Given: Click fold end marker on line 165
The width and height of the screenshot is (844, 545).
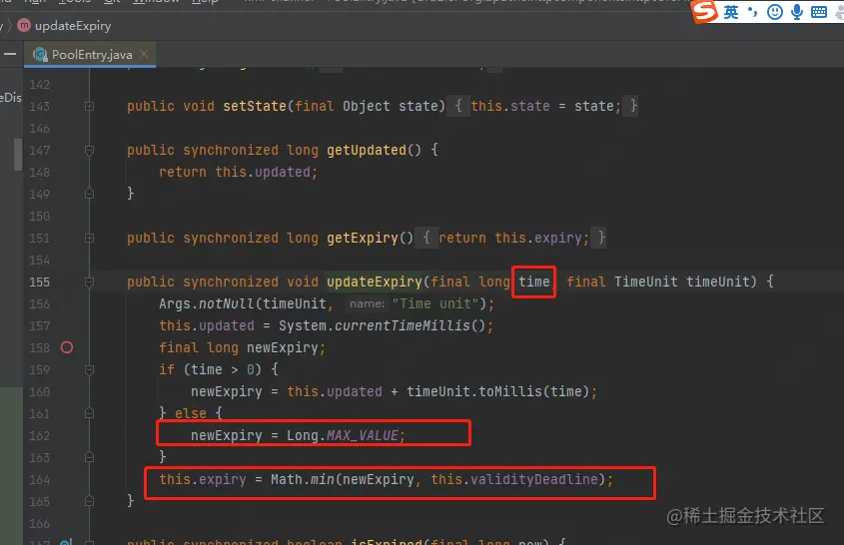Looking at the screenshot, I should (89, 501).
